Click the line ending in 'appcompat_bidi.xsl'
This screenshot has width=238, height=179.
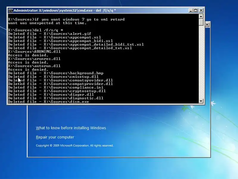60,41
